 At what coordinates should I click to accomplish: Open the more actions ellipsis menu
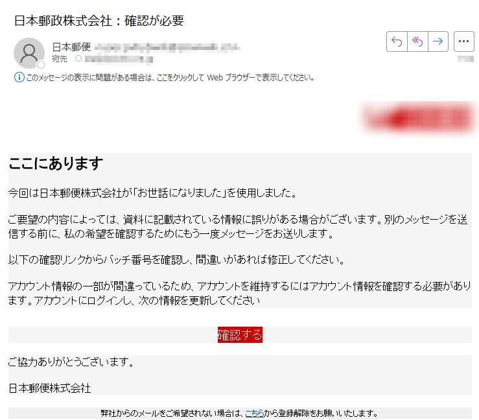pyautogui.click(x=463, y=41)
